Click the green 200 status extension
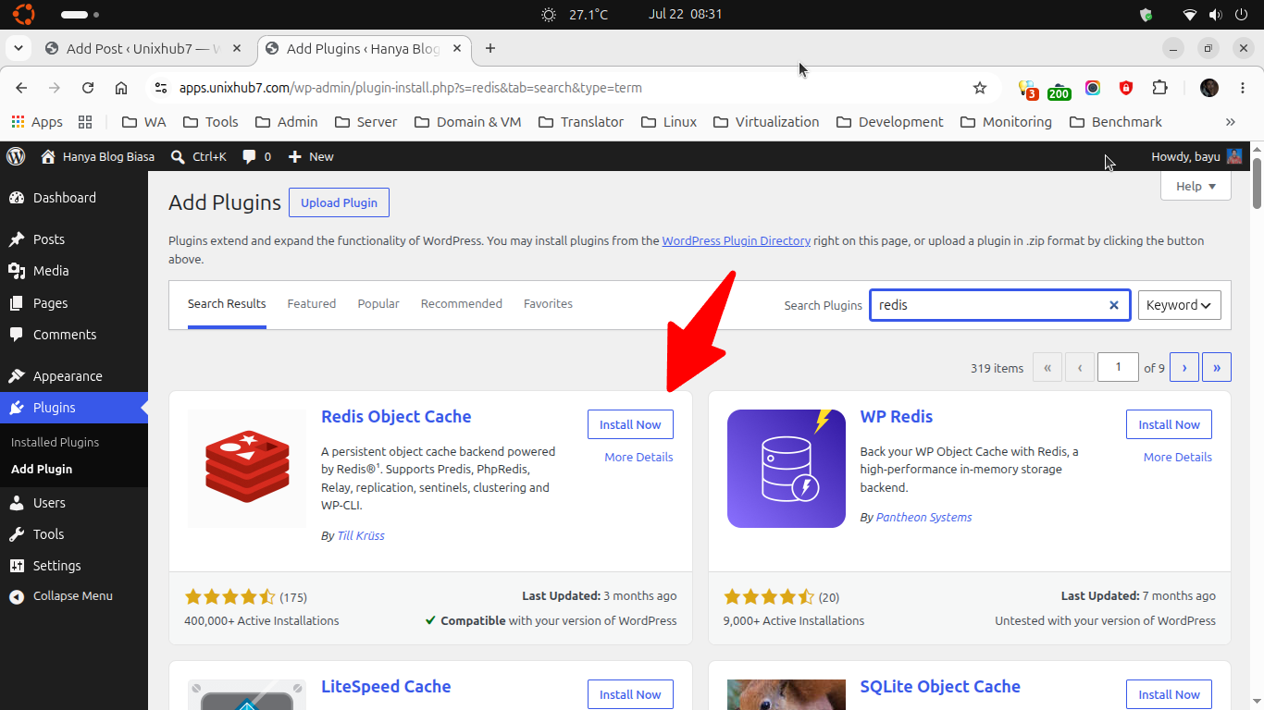 [x=1059, y=89]
